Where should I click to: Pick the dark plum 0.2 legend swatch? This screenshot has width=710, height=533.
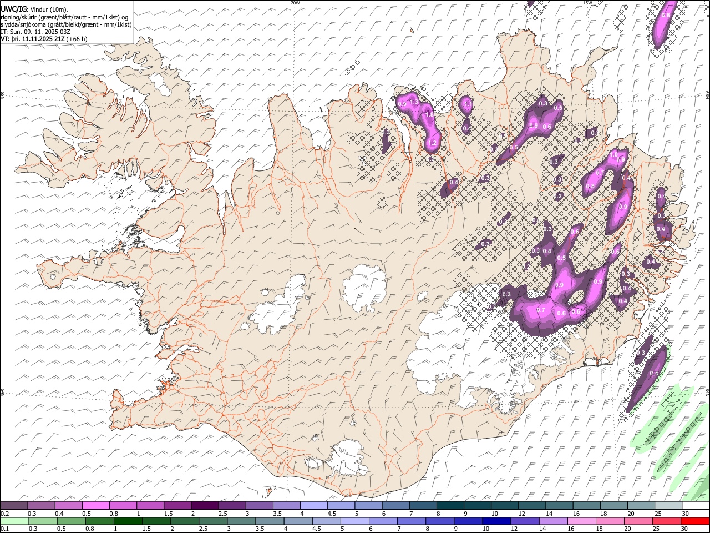[14, 506]
